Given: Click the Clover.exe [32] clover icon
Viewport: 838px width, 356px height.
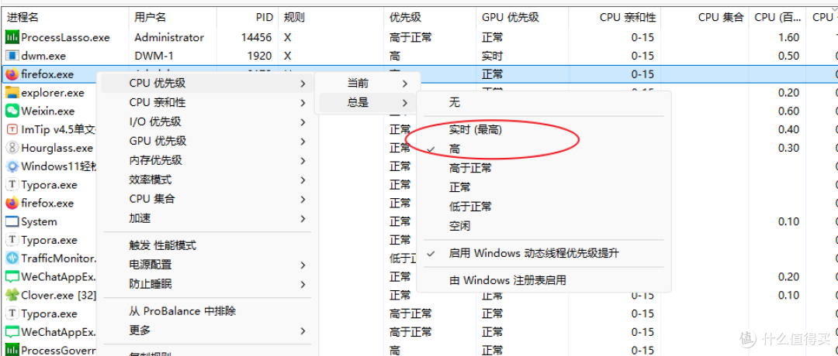Looking at the screenshot, I should (x=12, y=295).
